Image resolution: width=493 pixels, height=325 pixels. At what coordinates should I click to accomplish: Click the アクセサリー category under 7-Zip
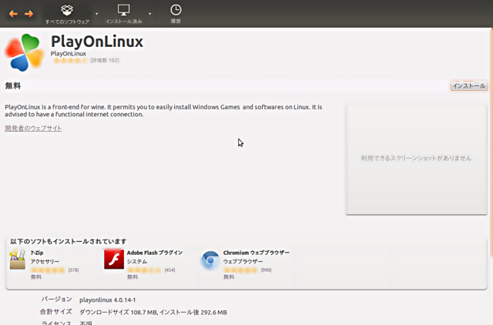coord(45,262)
